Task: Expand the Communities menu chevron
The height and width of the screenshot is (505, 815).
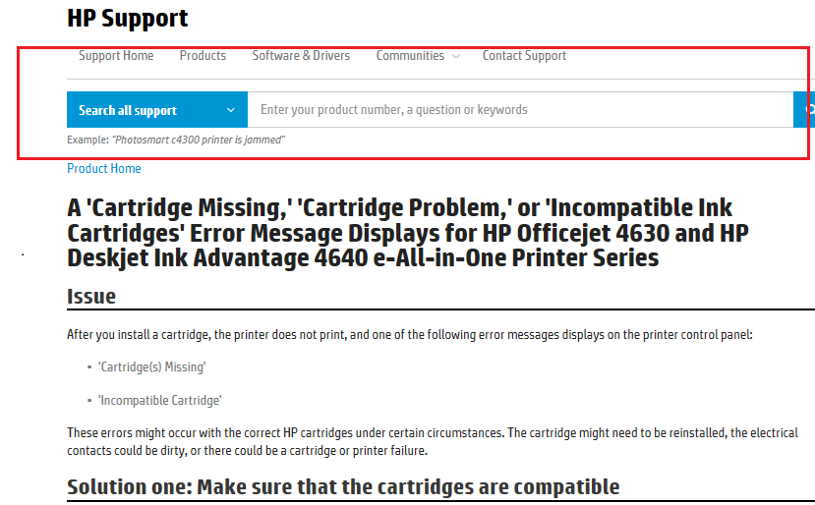Action: pos(456,56)
